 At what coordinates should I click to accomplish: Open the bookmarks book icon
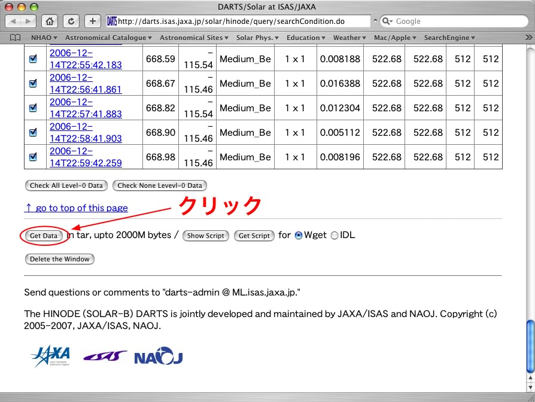[x=16, y=38]
